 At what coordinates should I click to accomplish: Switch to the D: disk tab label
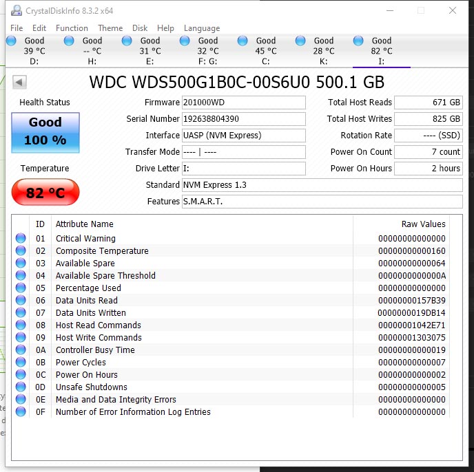[x=34, y=62]
